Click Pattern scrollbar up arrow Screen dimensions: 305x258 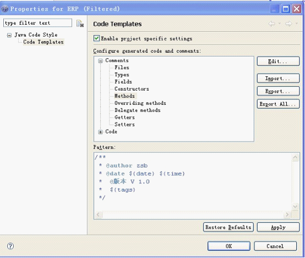pyautogui.click(x=295, y=158)
